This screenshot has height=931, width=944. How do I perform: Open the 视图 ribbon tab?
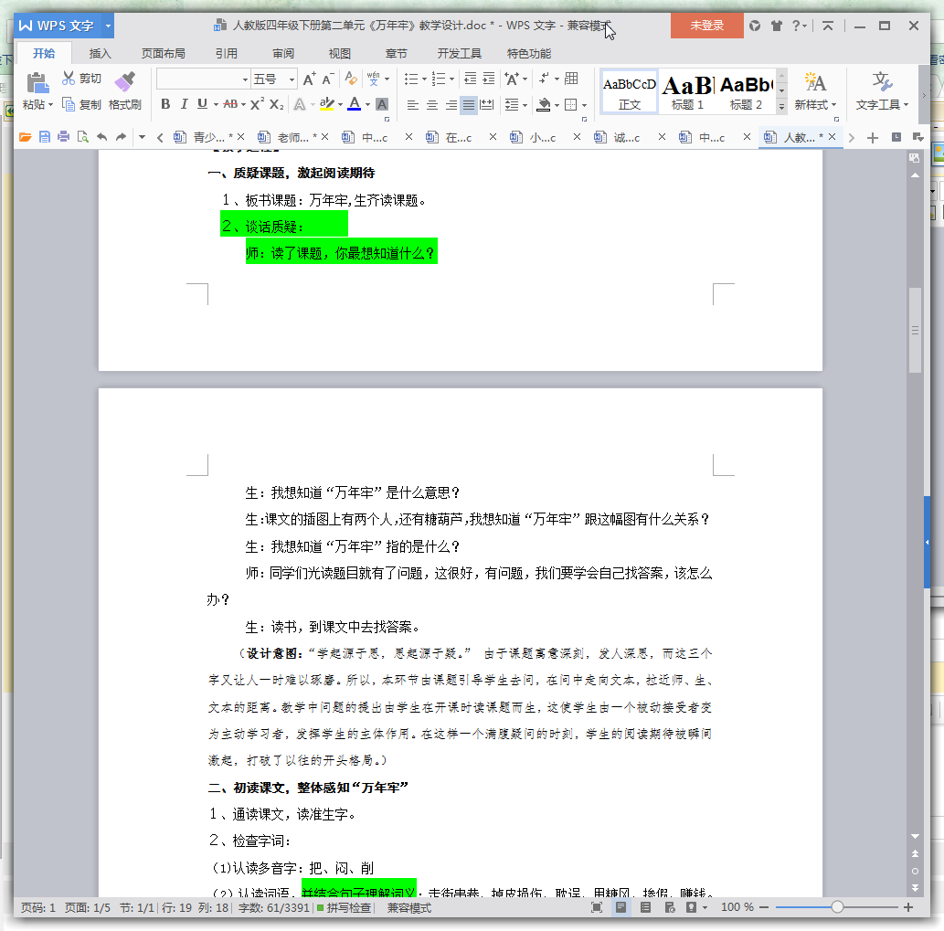point(340,54)
